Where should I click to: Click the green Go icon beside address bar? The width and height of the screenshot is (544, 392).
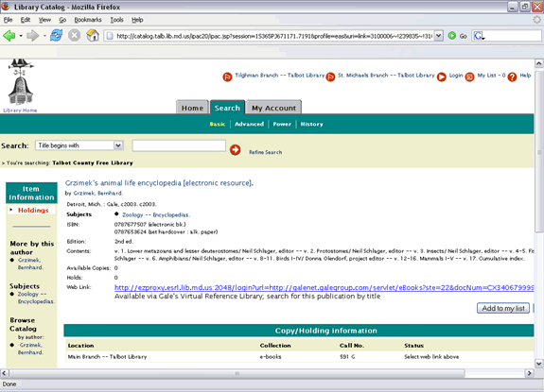(452, 36)
